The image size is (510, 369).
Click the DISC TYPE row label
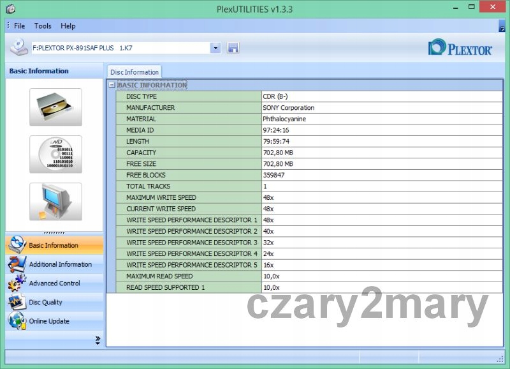[x=142, y=96]
